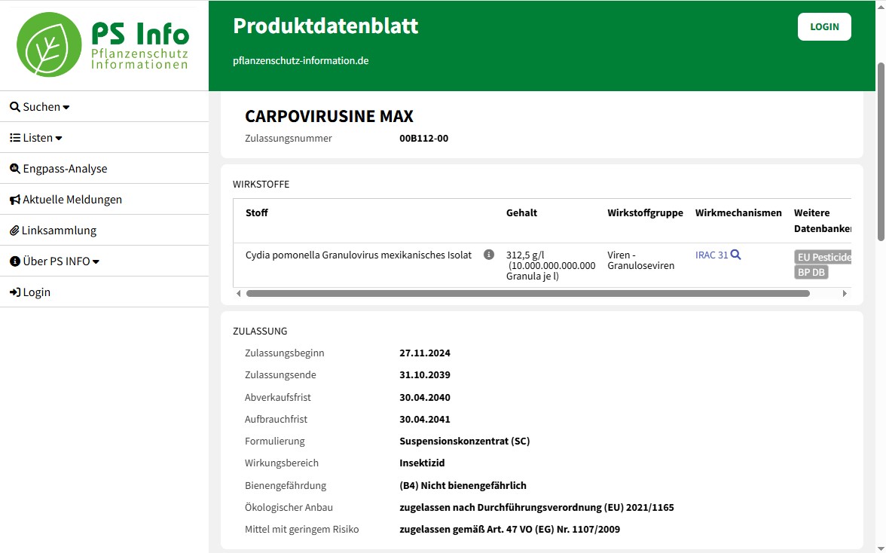Click the search icon beside Suchen
886x553 pixels.
pos(14,107)
